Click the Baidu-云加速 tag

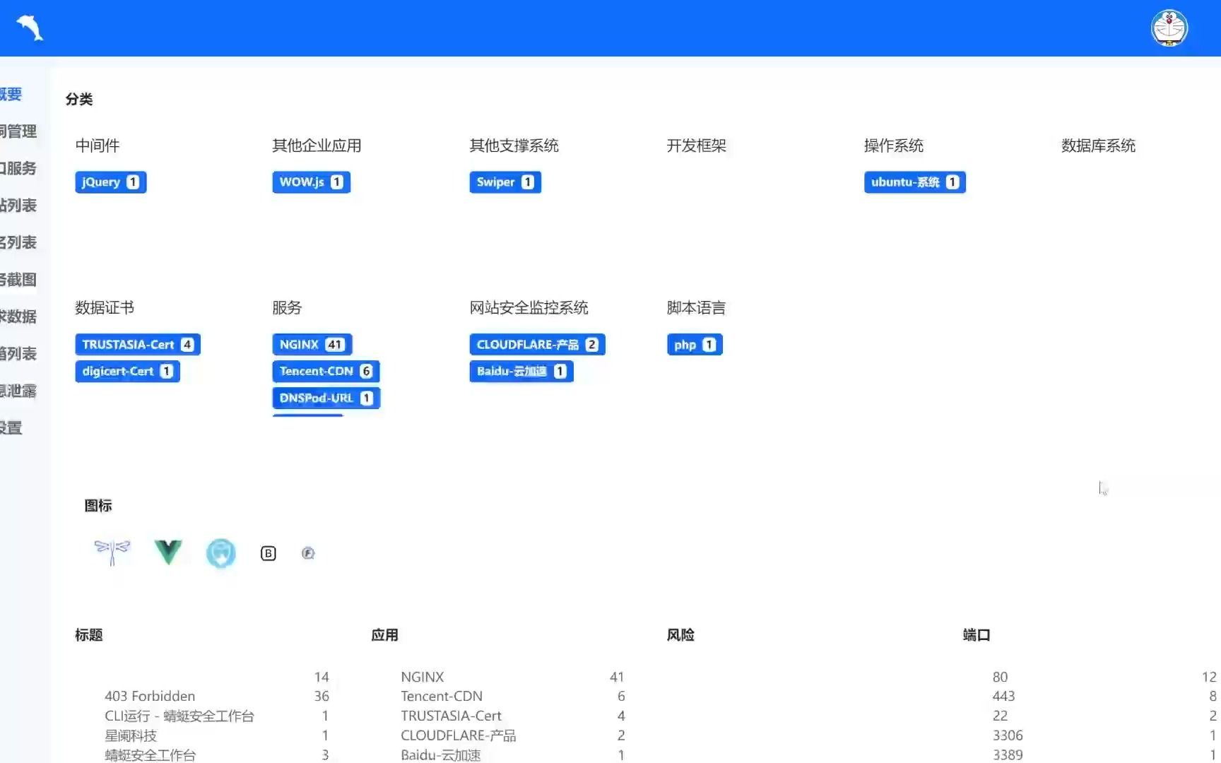click(x=521, y=372)
